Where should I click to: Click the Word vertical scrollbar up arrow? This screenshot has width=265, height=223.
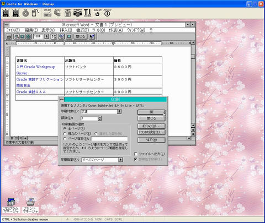click(193, 42)
